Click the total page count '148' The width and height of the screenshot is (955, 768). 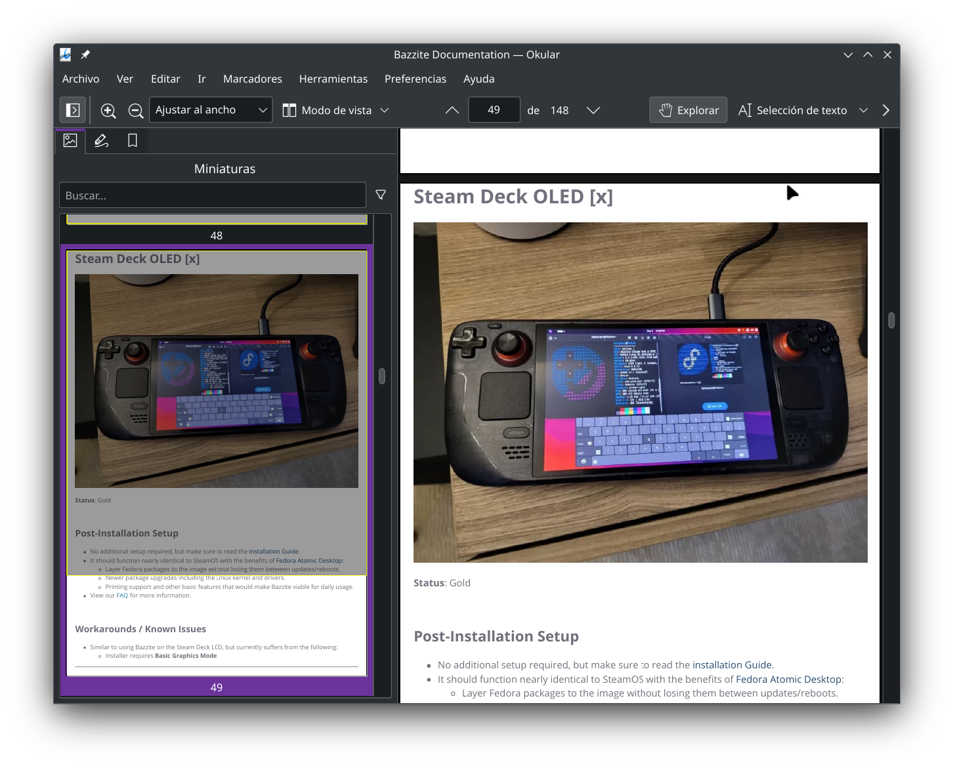click(x=560, y=110)
